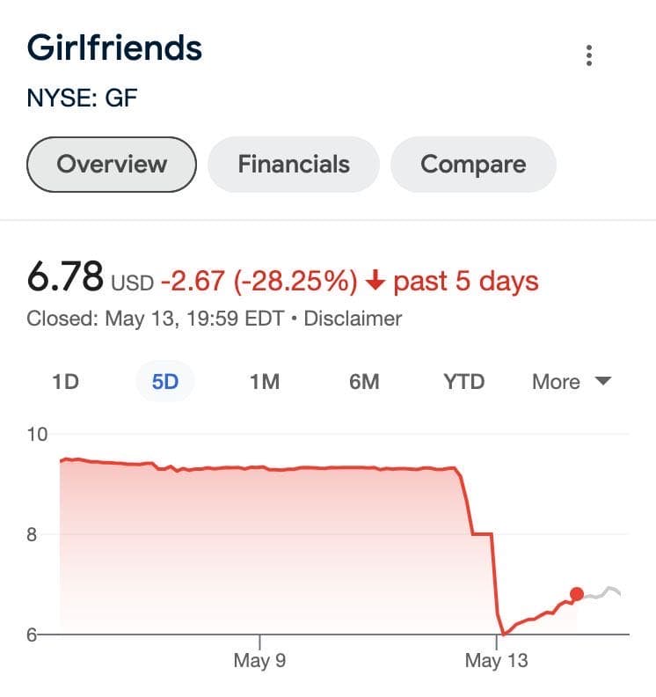Click the May 13 axis label
This screenshot has width=656, height=697.
click(x=497, y=660)
